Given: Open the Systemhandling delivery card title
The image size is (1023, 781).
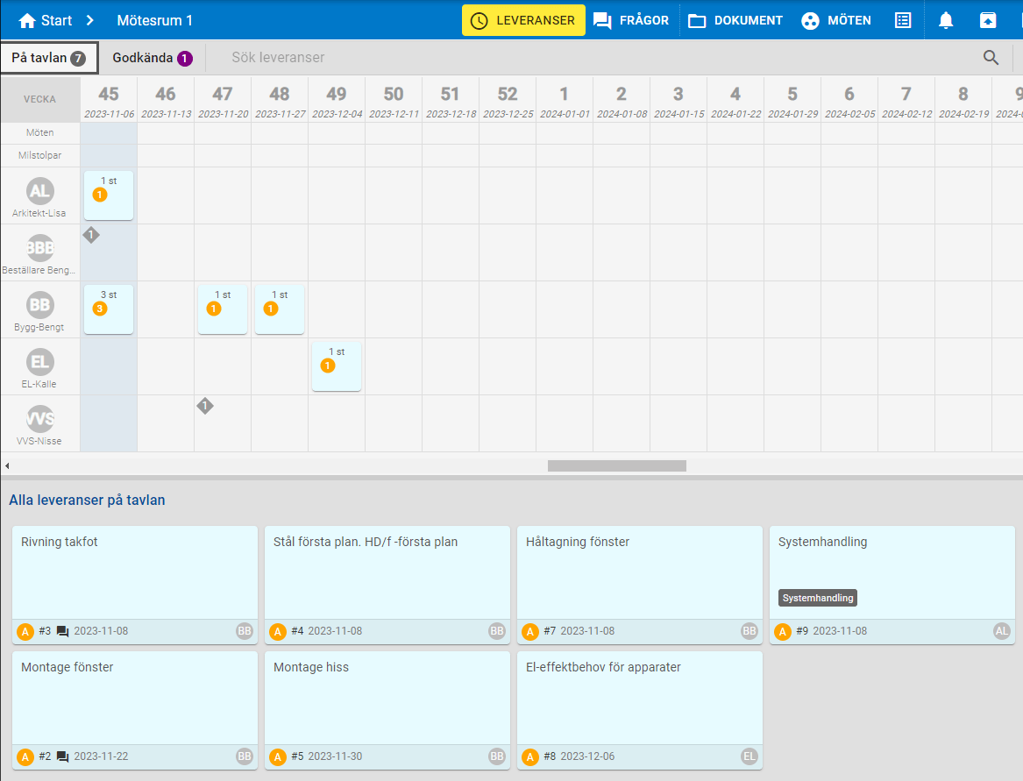Looking at the screenshot, I should pos(822,543).
